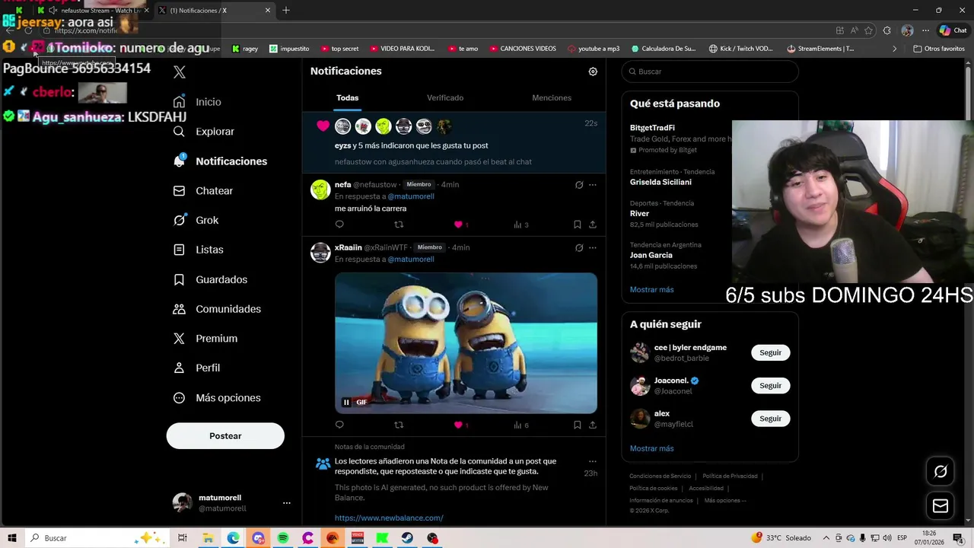Open the Inicio home icon

click(179, 102)
